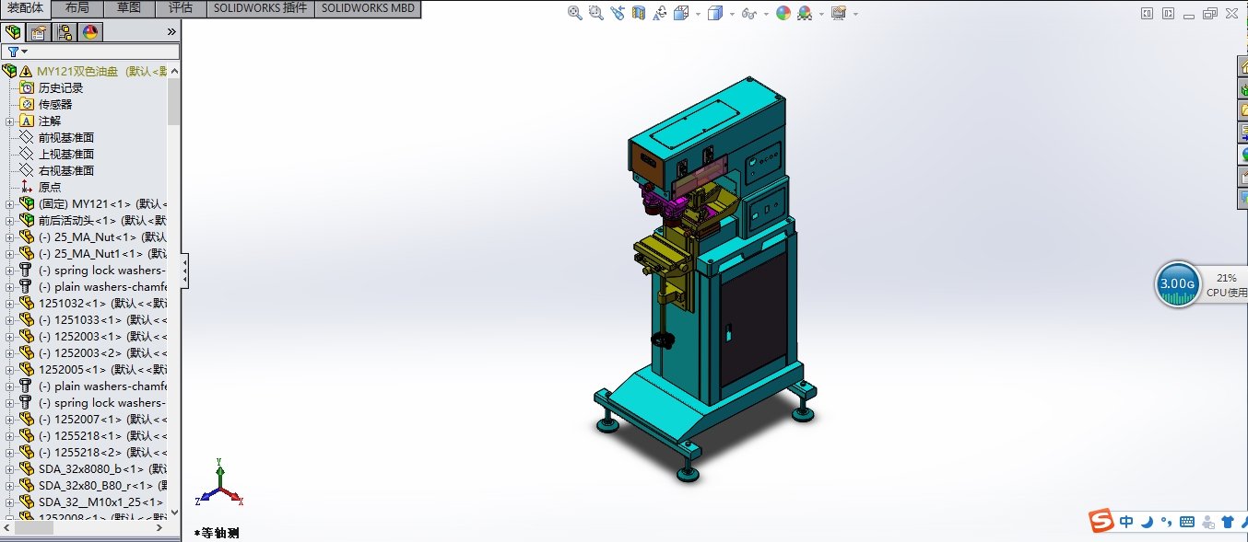Expand the (固定) MY121<1> component node
1248x542 pixels.
coord(9,204)
